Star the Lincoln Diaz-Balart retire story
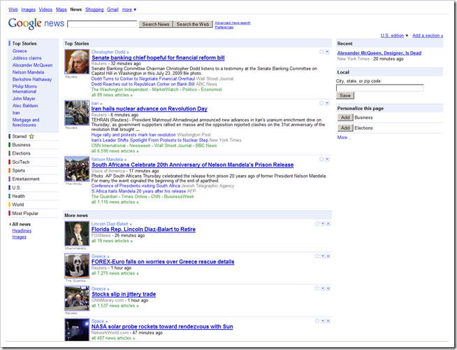 pos(317,223)
